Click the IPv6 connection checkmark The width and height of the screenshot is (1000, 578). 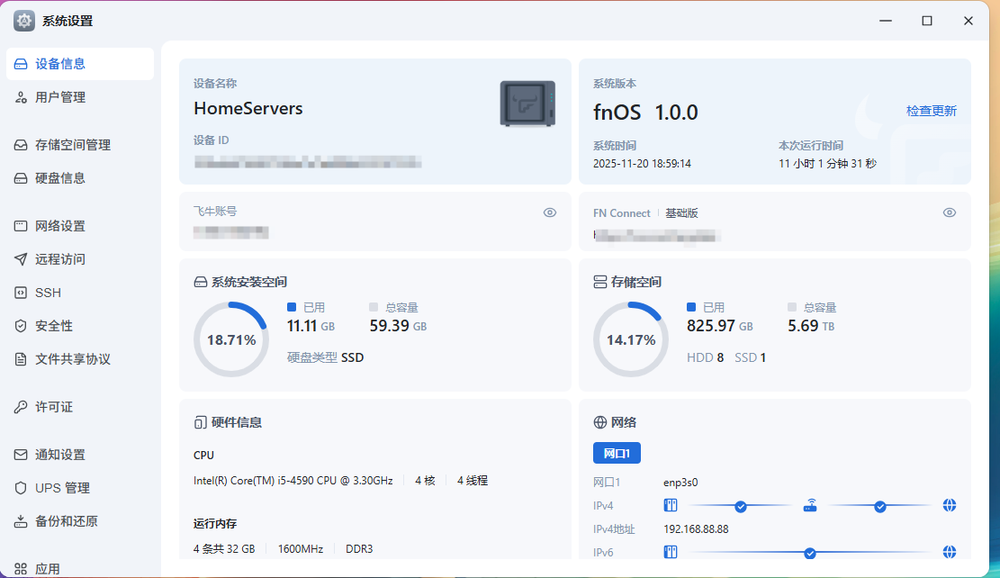click(810, 553)
